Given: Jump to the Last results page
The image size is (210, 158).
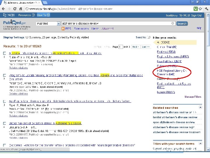Looking at the screenshot, I should [x=146, y=47].
